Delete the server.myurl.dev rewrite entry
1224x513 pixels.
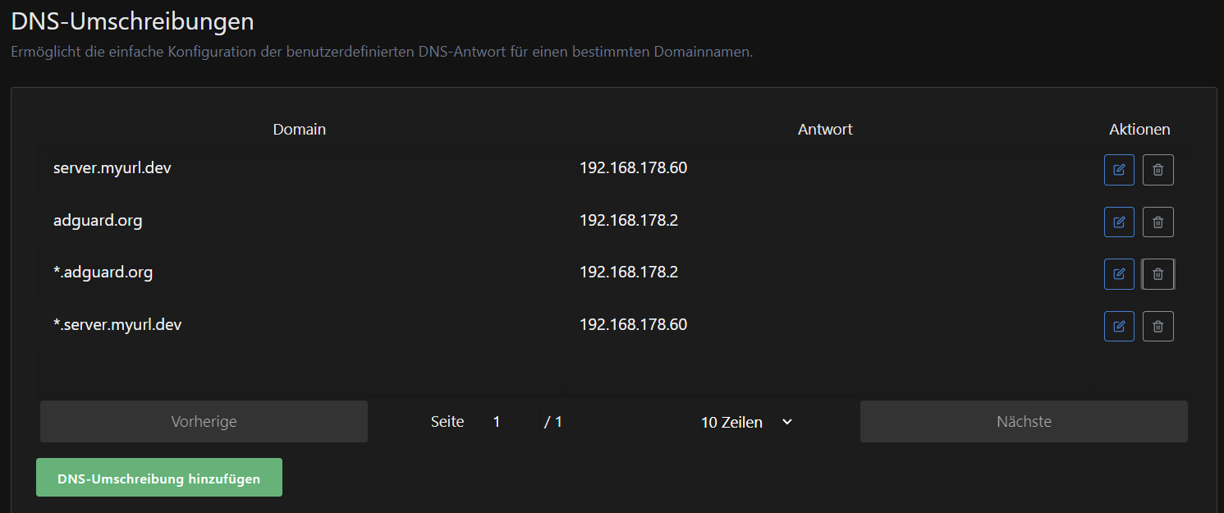[x=1158, y=170]
